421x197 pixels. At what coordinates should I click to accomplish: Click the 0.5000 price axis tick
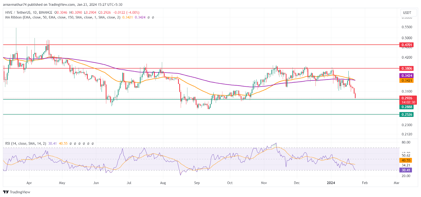tap(407, 38)
